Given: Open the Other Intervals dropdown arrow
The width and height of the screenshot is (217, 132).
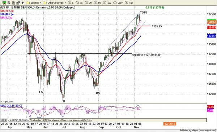Looking at the screenshot, I should 65,3.
